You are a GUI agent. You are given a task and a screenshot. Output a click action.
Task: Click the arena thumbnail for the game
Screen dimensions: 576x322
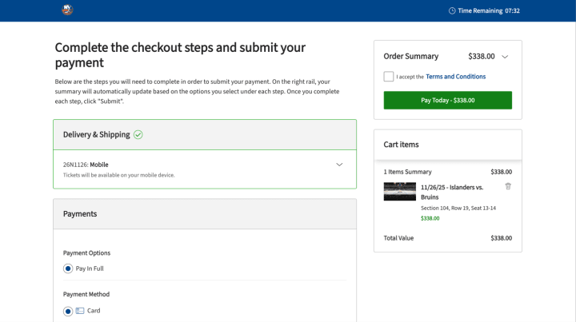click(399, 191)
